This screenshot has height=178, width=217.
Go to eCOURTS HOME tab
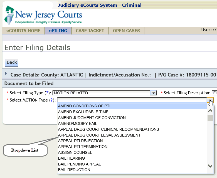pyautogui.click(x=23, y=31)
